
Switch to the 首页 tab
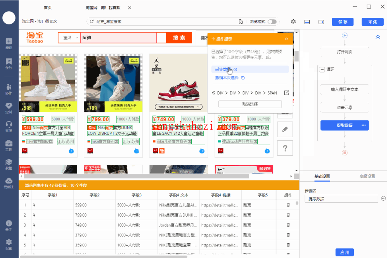click(x=48, y=8)
